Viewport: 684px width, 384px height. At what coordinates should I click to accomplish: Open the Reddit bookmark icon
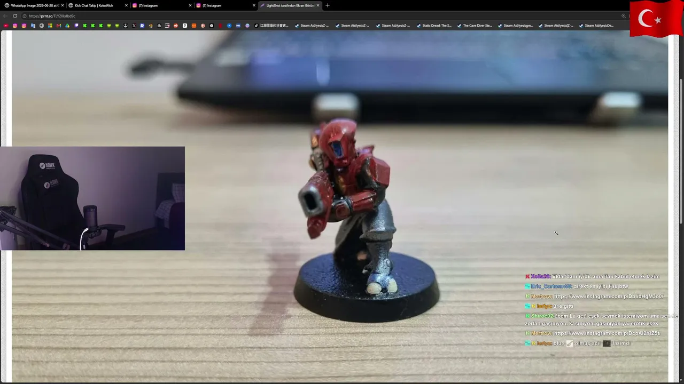click(x=176, y=26)
